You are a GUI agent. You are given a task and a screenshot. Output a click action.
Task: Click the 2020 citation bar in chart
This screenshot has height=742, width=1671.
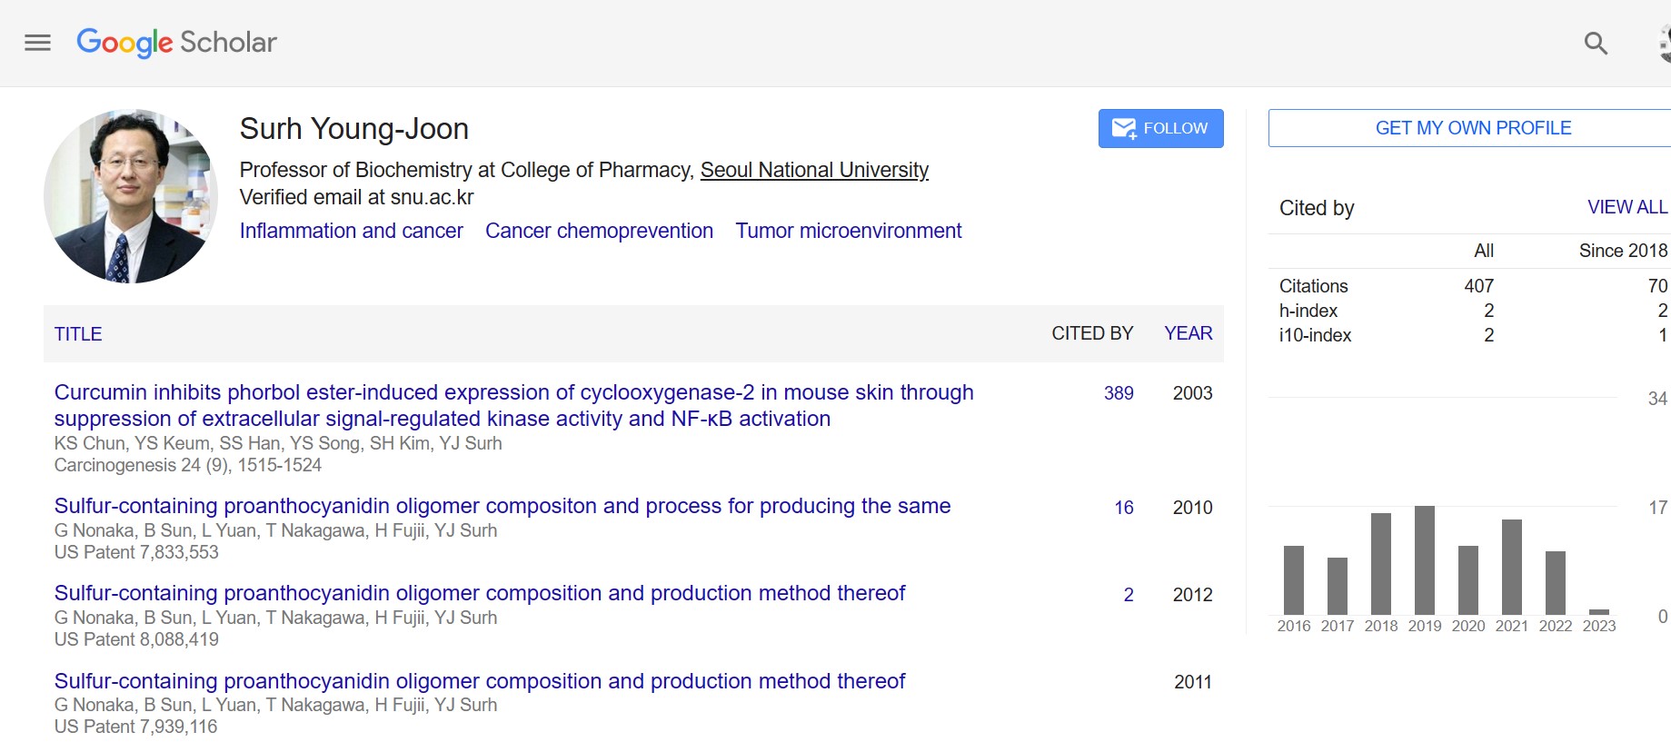(1468, 580)
